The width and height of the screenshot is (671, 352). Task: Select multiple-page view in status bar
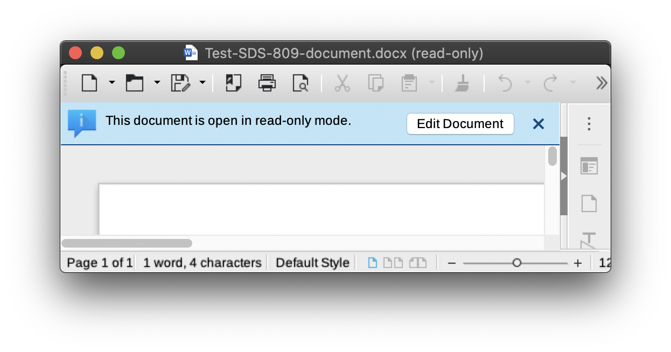point(393,263)
